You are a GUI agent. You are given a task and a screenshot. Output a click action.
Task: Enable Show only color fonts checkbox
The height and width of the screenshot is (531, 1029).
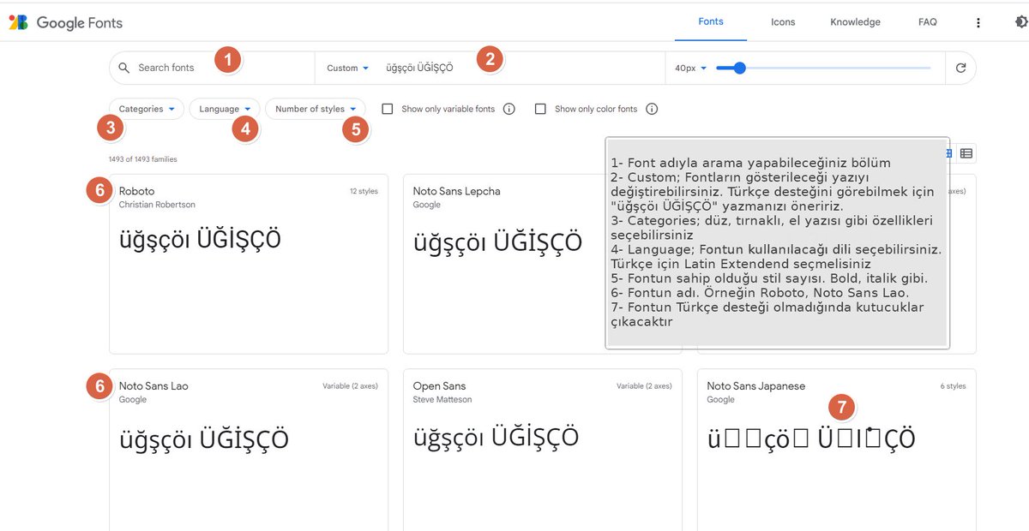coord(540,109)
